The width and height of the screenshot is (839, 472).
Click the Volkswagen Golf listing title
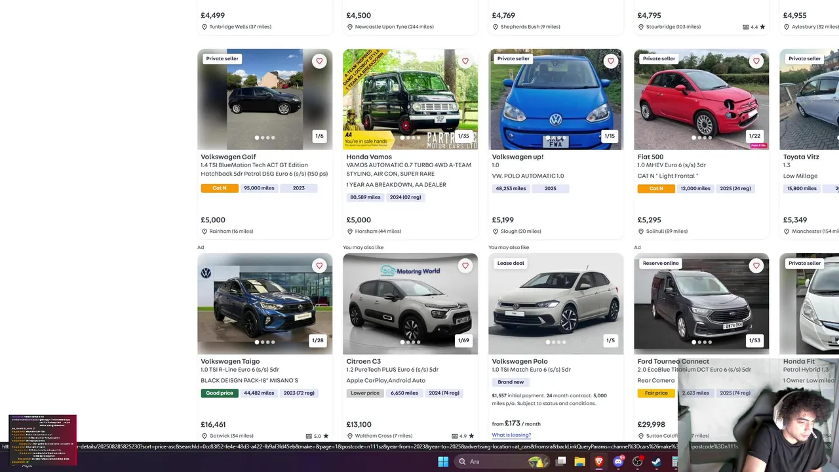pos(228,157)
